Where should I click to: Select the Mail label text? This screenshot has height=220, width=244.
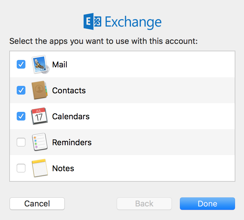59,65
